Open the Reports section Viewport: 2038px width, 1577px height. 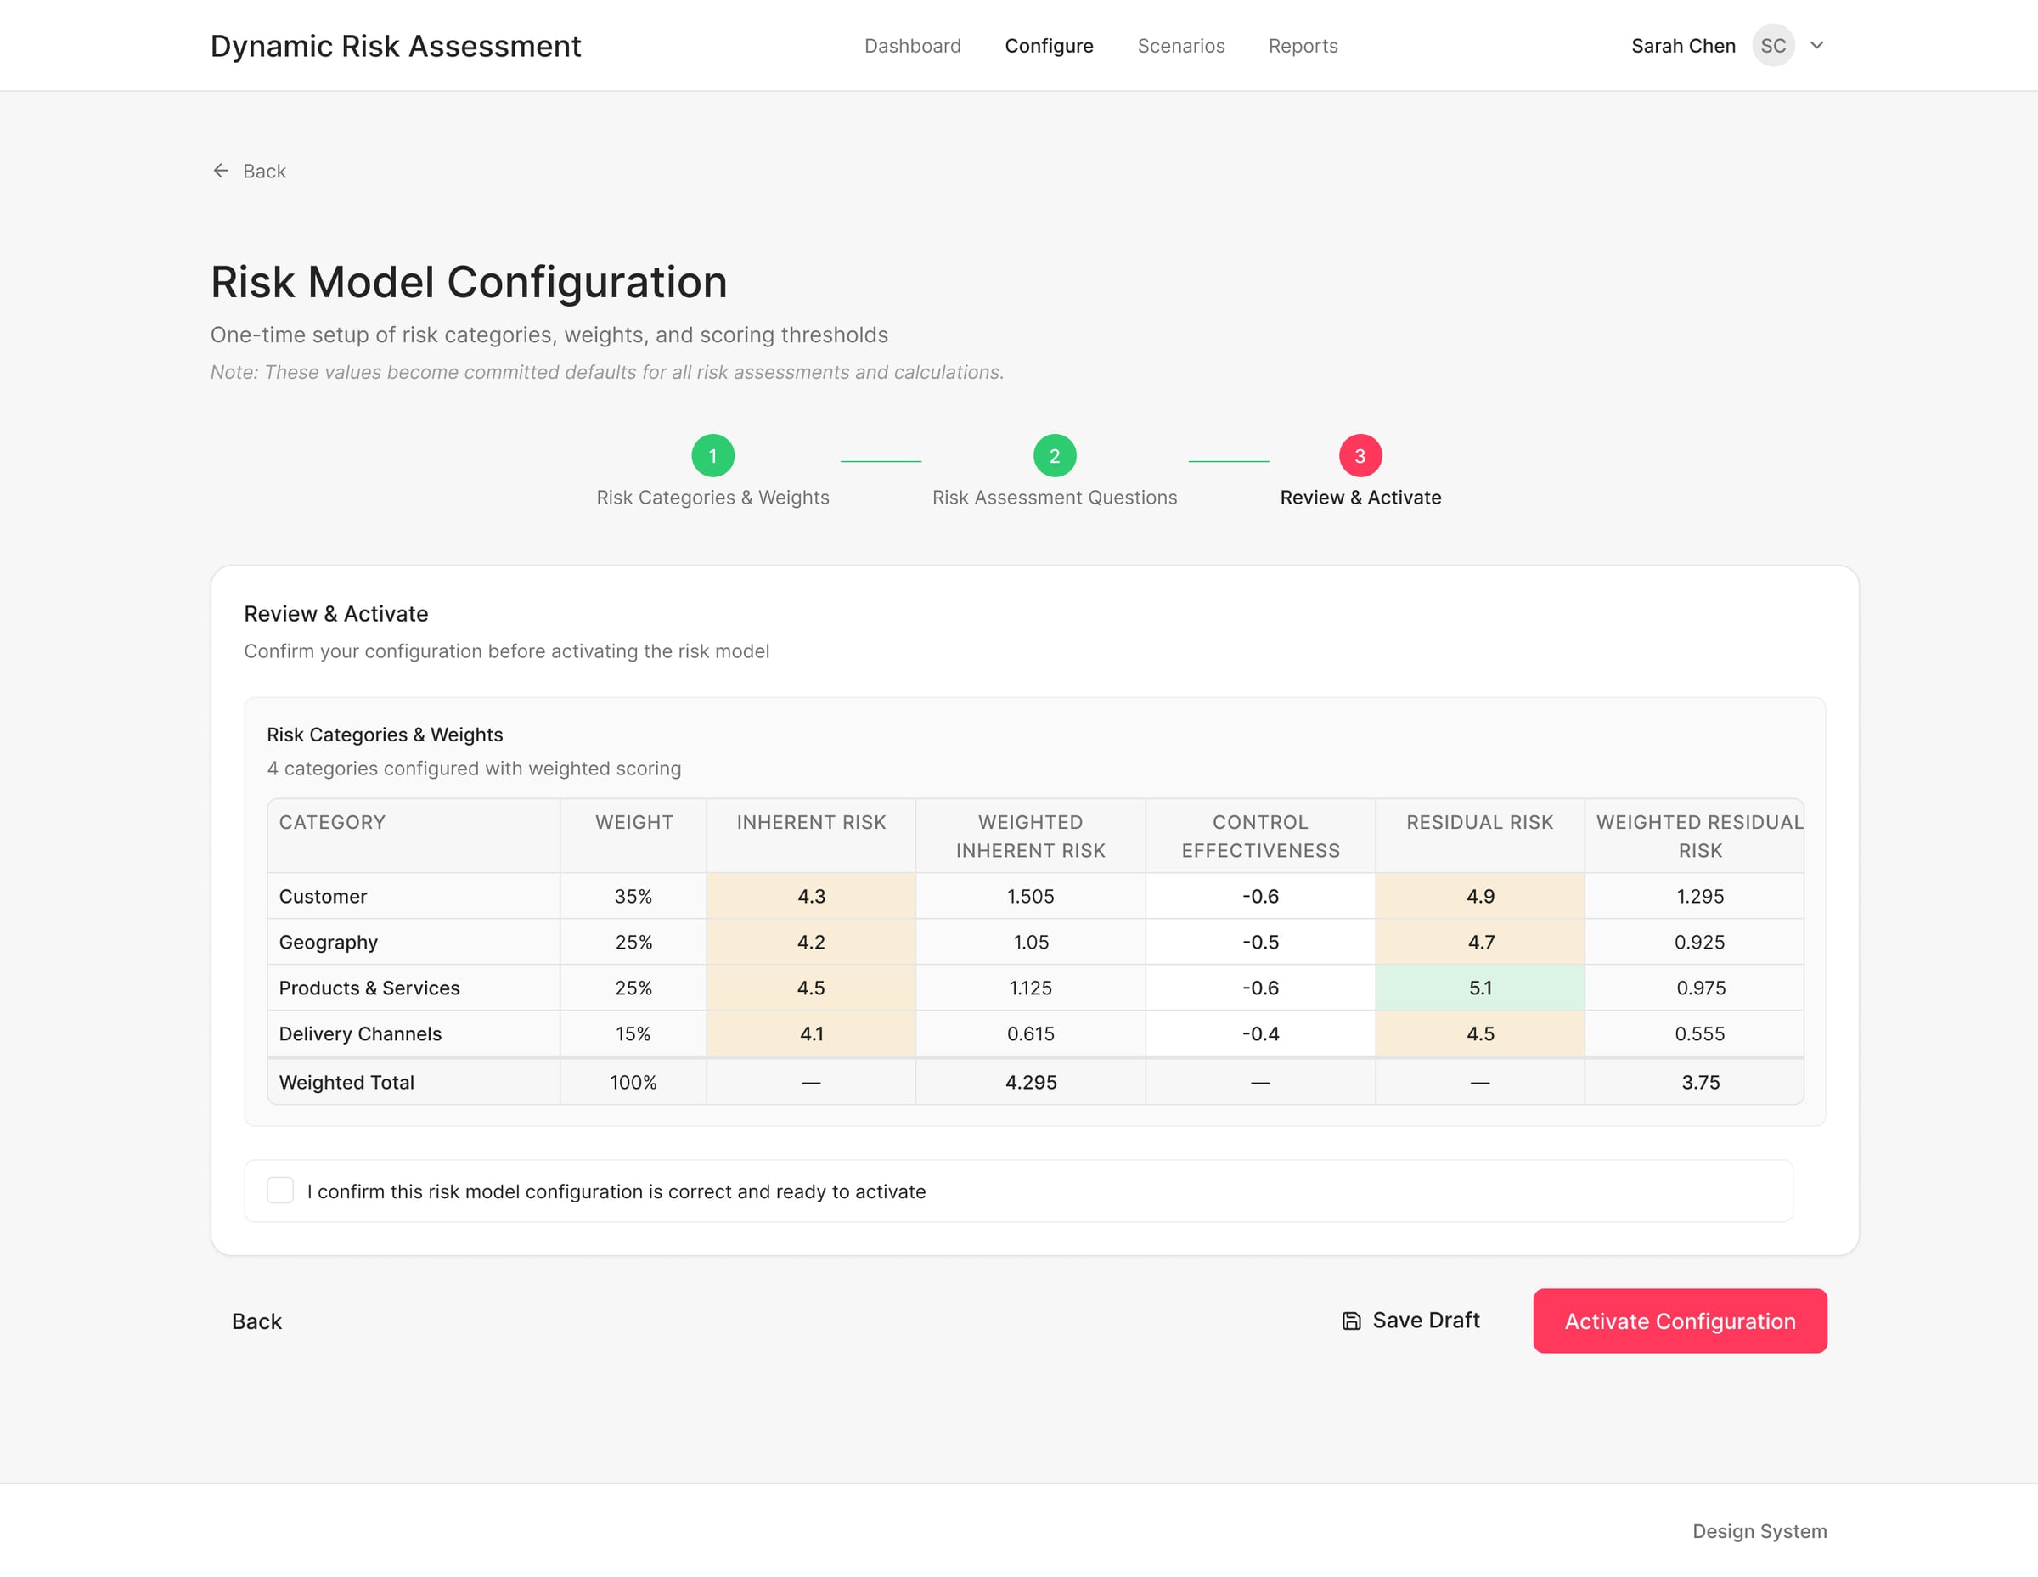(1303, 45)
